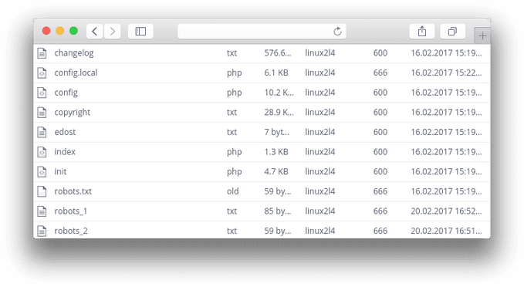Click the edost text file icon
This screenshot has height=287, width=524.
[42, 132]
